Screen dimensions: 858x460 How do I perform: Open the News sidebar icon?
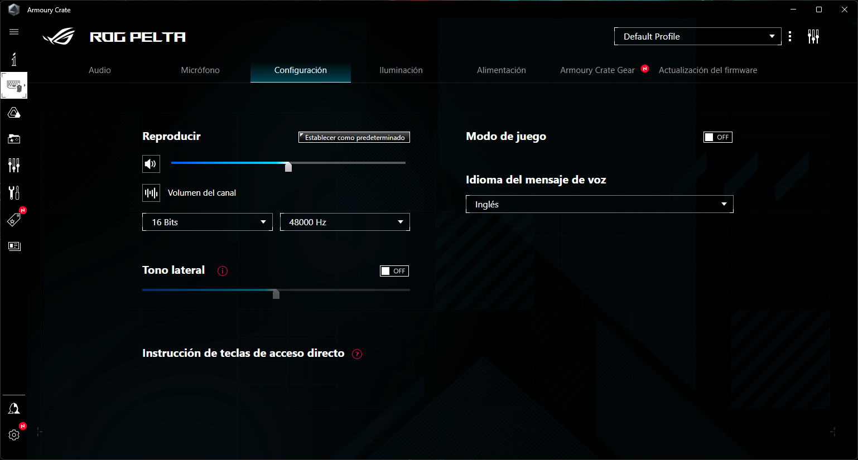pos(14,246)
